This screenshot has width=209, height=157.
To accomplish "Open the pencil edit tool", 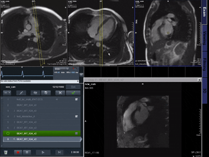I will [21, 93].
